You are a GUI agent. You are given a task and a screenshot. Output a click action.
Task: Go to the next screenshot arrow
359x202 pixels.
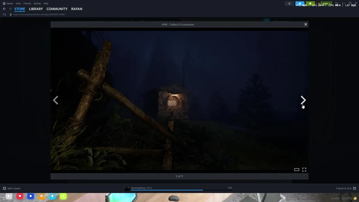pos(303,100)
